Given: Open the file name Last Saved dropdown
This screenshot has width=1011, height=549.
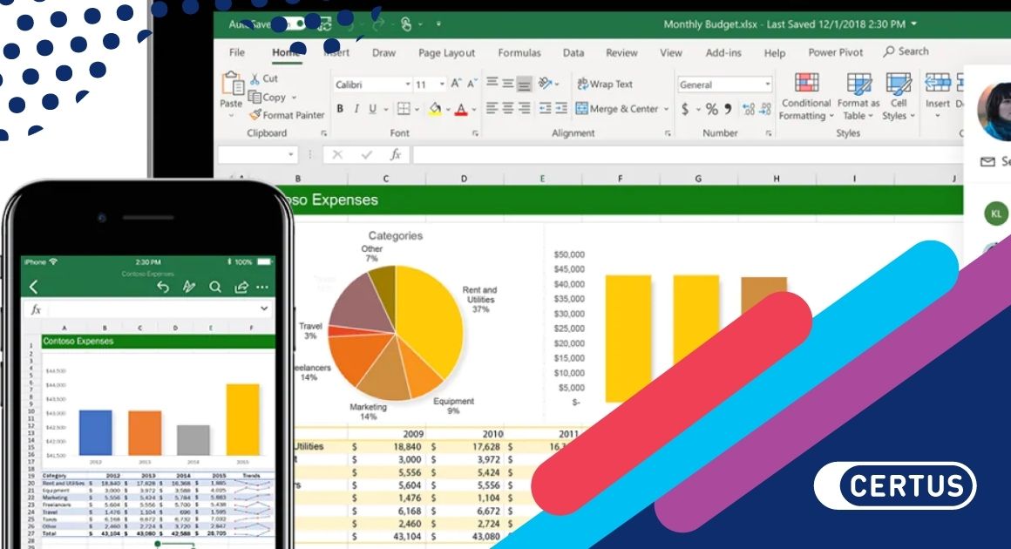Looking at the screenshot, I should point(913,24).
